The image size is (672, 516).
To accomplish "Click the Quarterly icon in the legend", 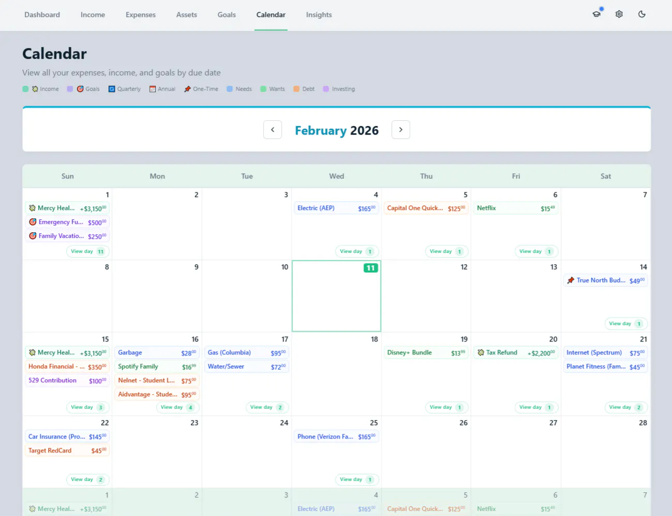I will coord(112,89).
